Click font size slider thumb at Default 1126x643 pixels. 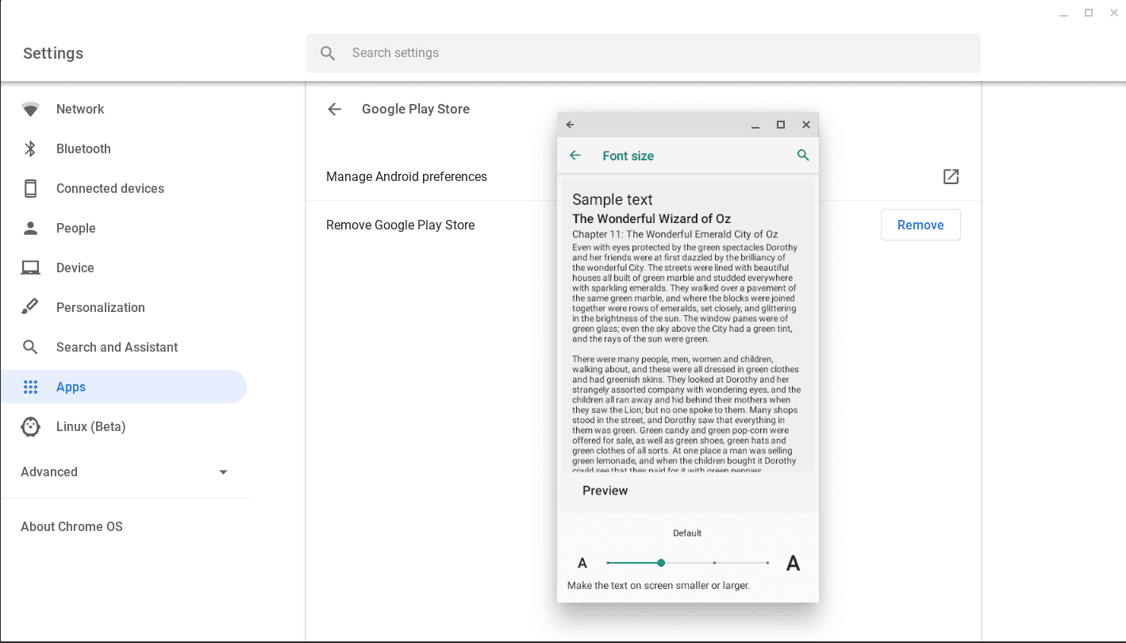click(x=661, y=563)
